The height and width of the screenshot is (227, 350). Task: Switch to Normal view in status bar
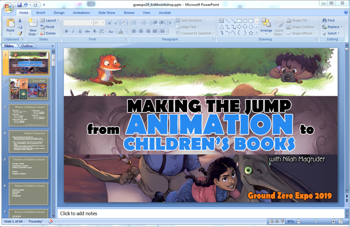271,222
